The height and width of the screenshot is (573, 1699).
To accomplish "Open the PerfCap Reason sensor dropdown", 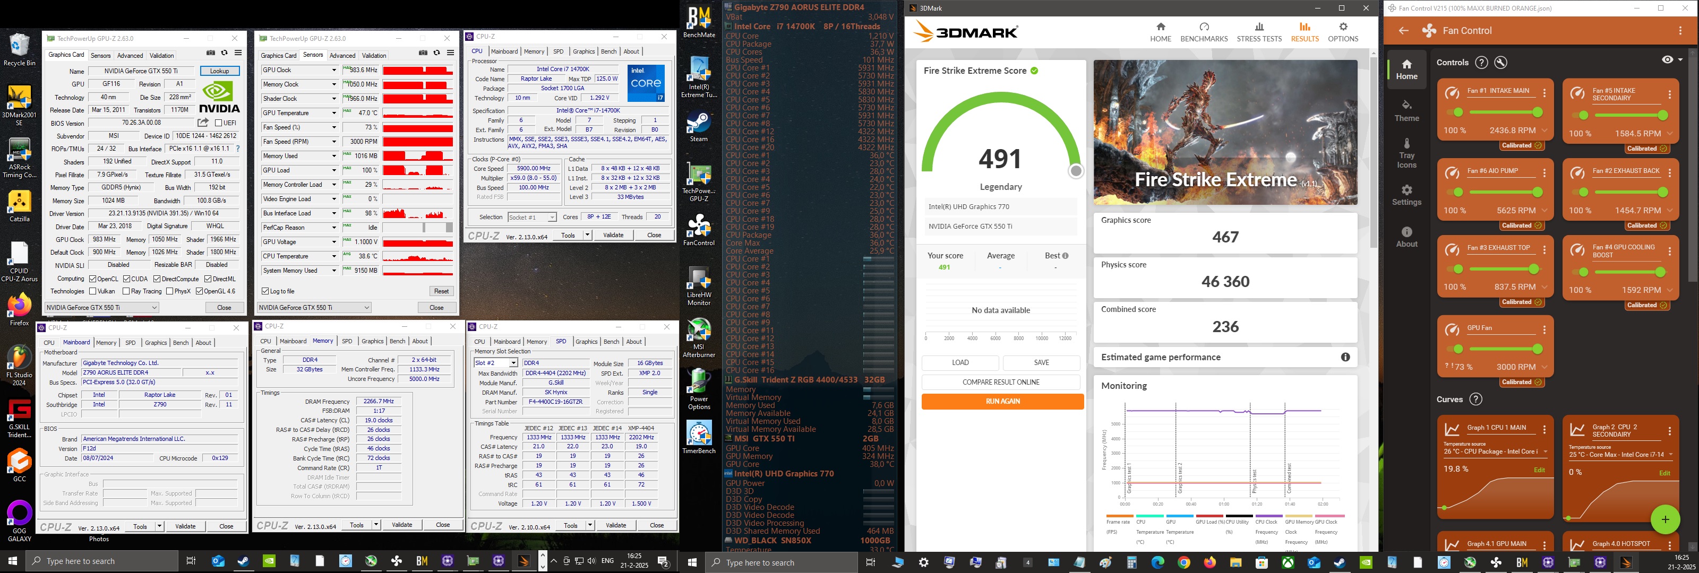I will [x=334, y=228].
